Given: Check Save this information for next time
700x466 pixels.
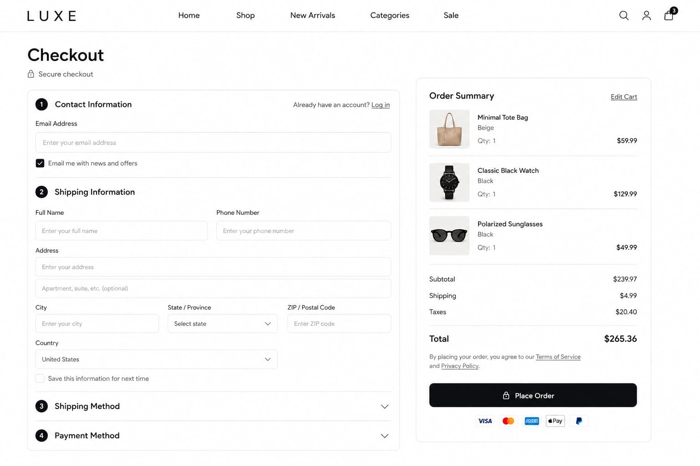Looking at the screenshot, I should [40, 378].
